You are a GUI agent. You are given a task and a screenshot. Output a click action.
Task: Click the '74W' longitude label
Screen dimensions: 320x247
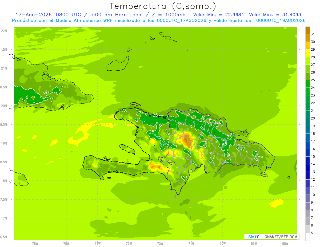point(97,244)
